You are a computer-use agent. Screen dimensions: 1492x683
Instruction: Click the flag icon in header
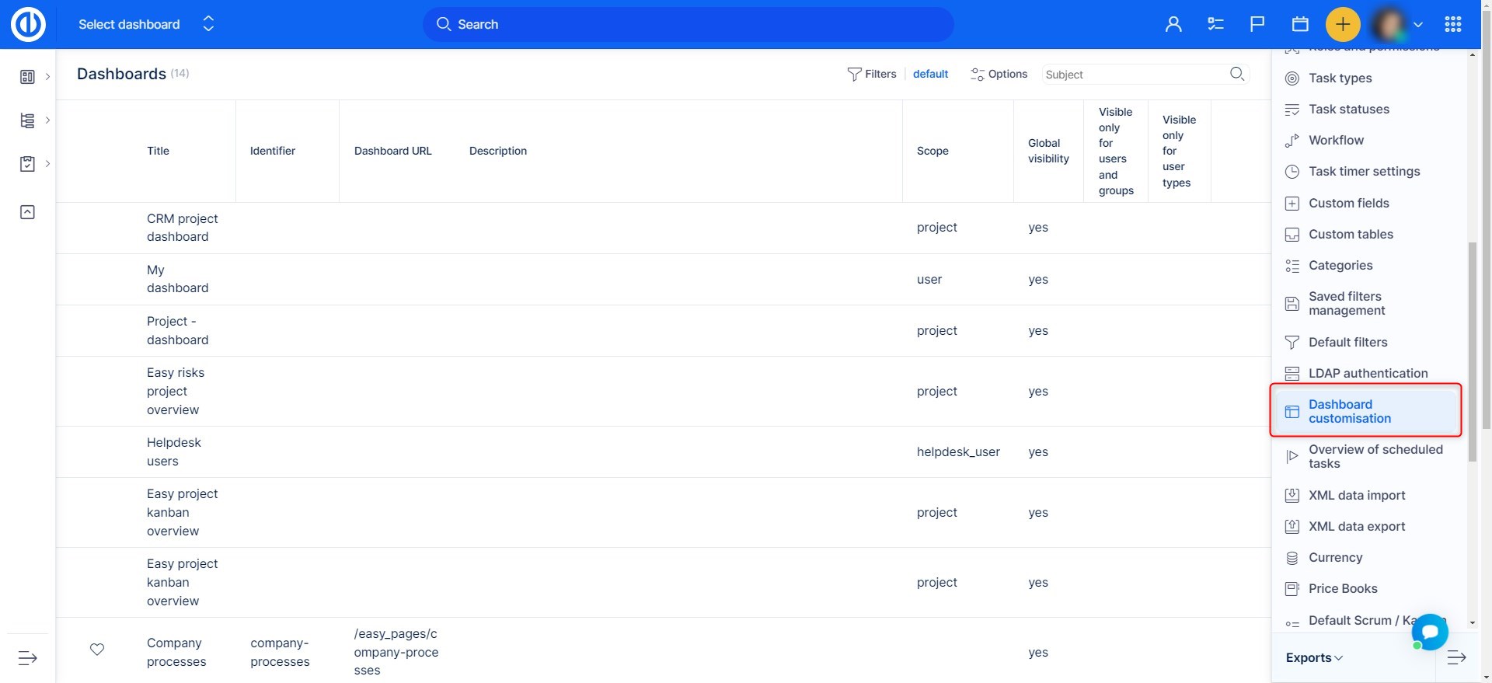pos(1257,24)
